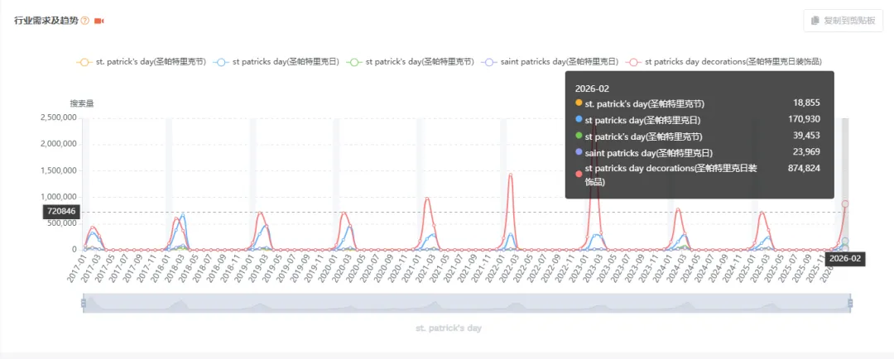Click the highlighted red data point for 2026-02
894x359 pixels.
tap(845, 203)
